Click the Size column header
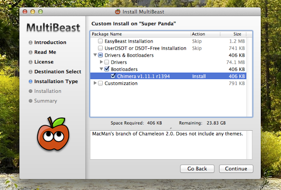 coord(233,34)
